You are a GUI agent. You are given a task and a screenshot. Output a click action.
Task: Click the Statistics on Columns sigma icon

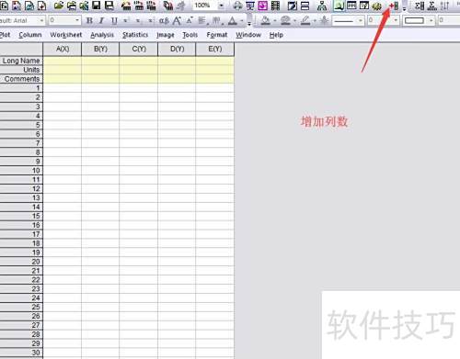pyautogui.click(x=420, y=6)
